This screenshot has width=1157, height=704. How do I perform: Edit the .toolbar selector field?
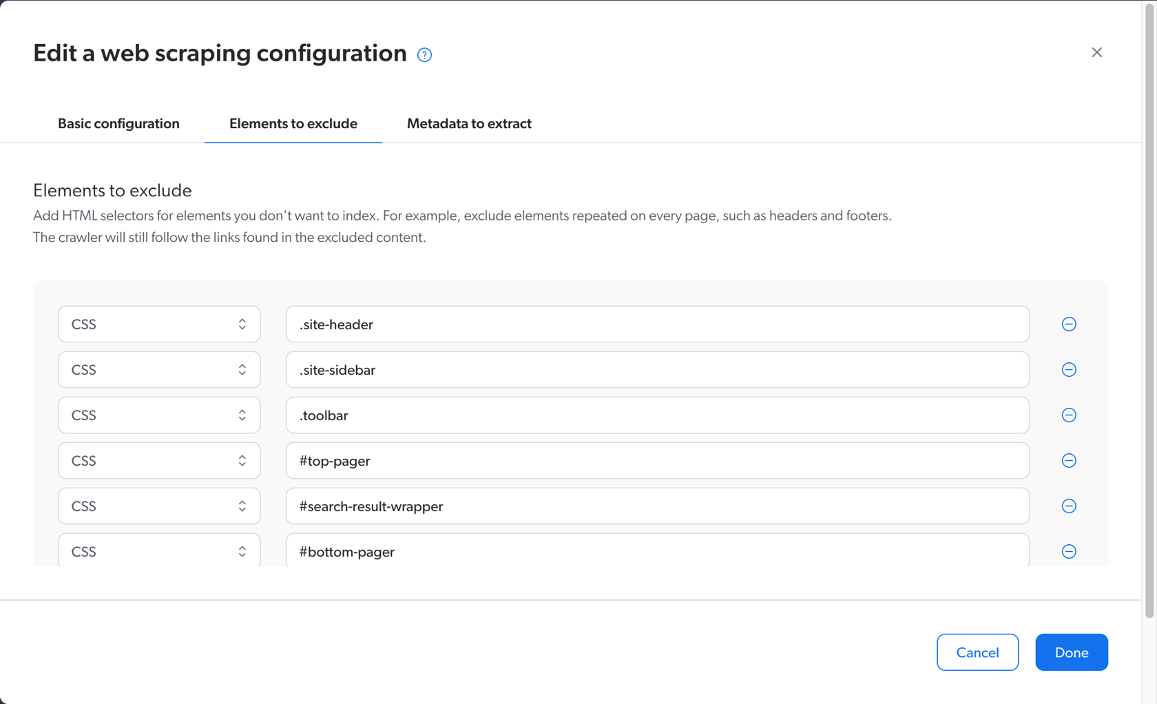[x=657, y=415]
